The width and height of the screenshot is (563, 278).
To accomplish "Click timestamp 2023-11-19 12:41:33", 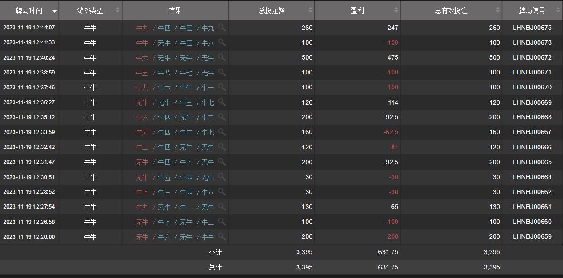I will [x=29, y=42].
